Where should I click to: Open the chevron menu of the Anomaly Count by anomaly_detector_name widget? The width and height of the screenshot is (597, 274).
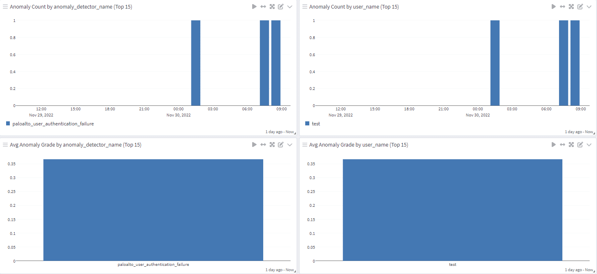[x=290, y=7]
